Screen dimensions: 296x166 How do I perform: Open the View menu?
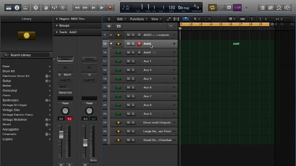(156, 19)
